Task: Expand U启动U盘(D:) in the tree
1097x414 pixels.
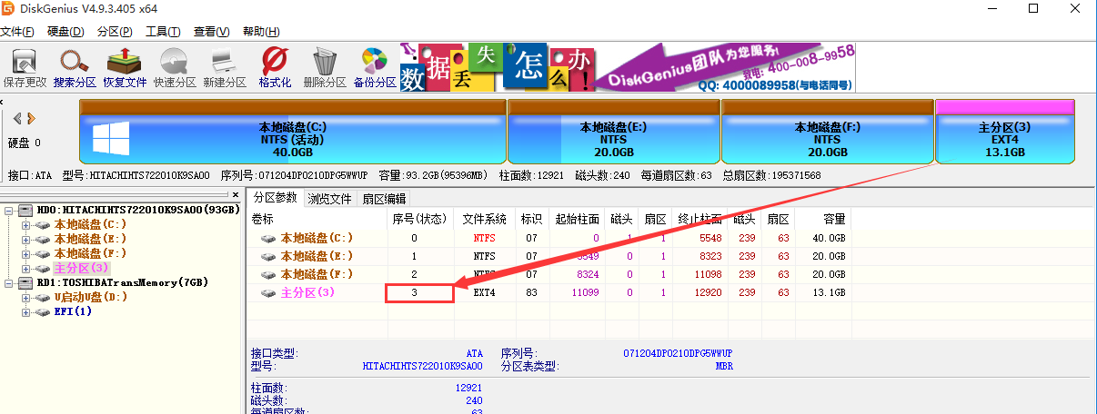Action: pos(25,297)
